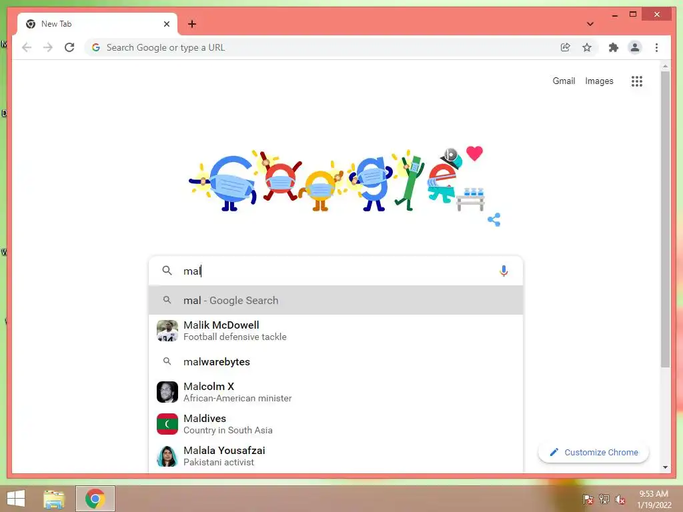This screenshot has width=683, height=512.
Task: Open the Extensions puzzle icon
Action: pos(614,47)
